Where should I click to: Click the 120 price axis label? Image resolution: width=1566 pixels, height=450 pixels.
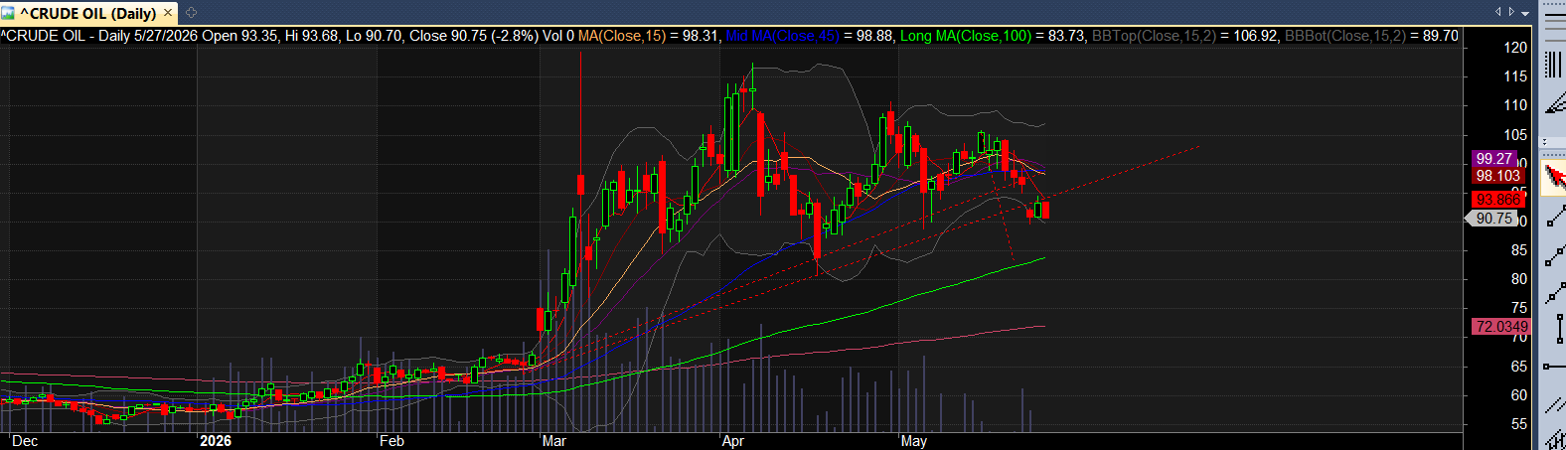coord(1515,48)
